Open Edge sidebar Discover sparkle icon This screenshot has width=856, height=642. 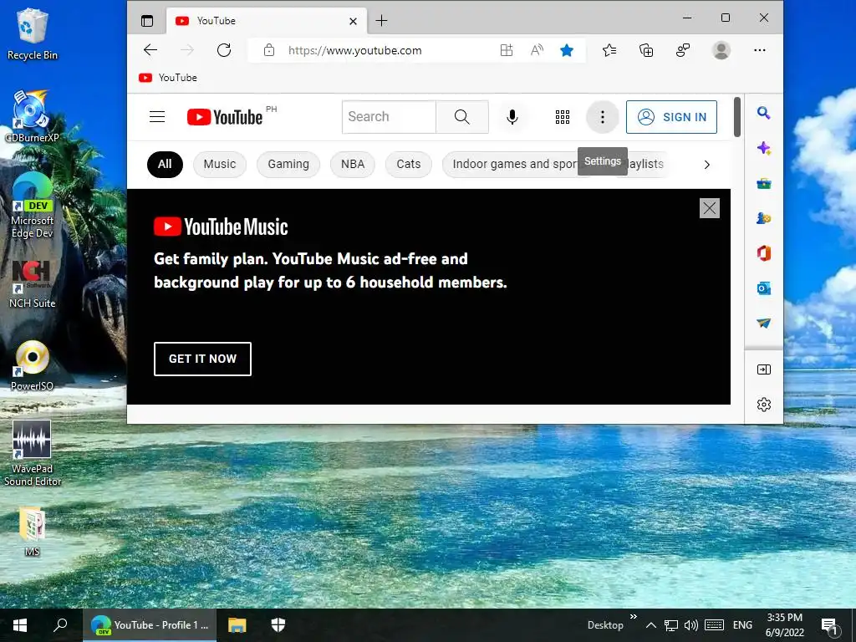pyautogui.click(x=764, y=148)
